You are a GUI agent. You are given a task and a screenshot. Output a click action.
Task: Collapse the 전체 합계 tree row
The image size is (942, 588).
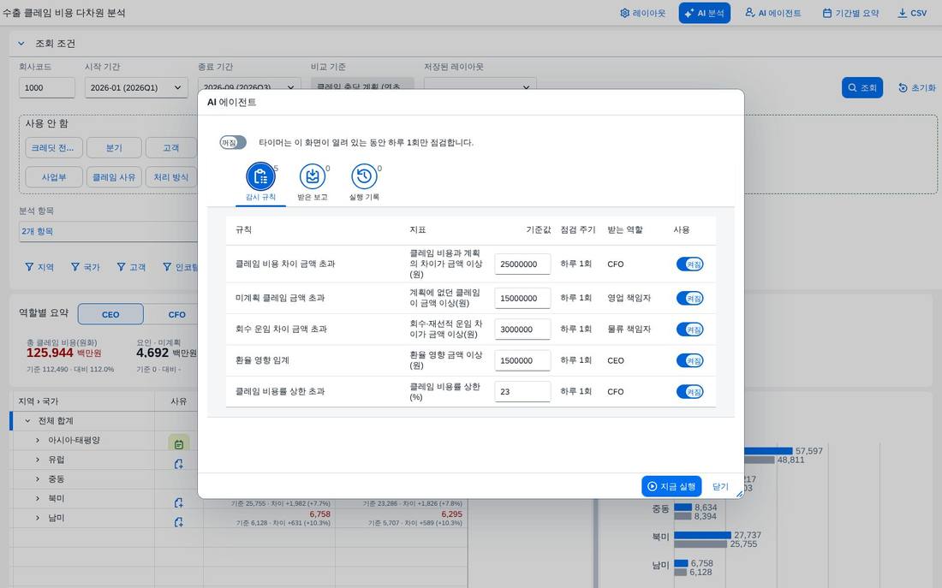(x=27, y=420)
